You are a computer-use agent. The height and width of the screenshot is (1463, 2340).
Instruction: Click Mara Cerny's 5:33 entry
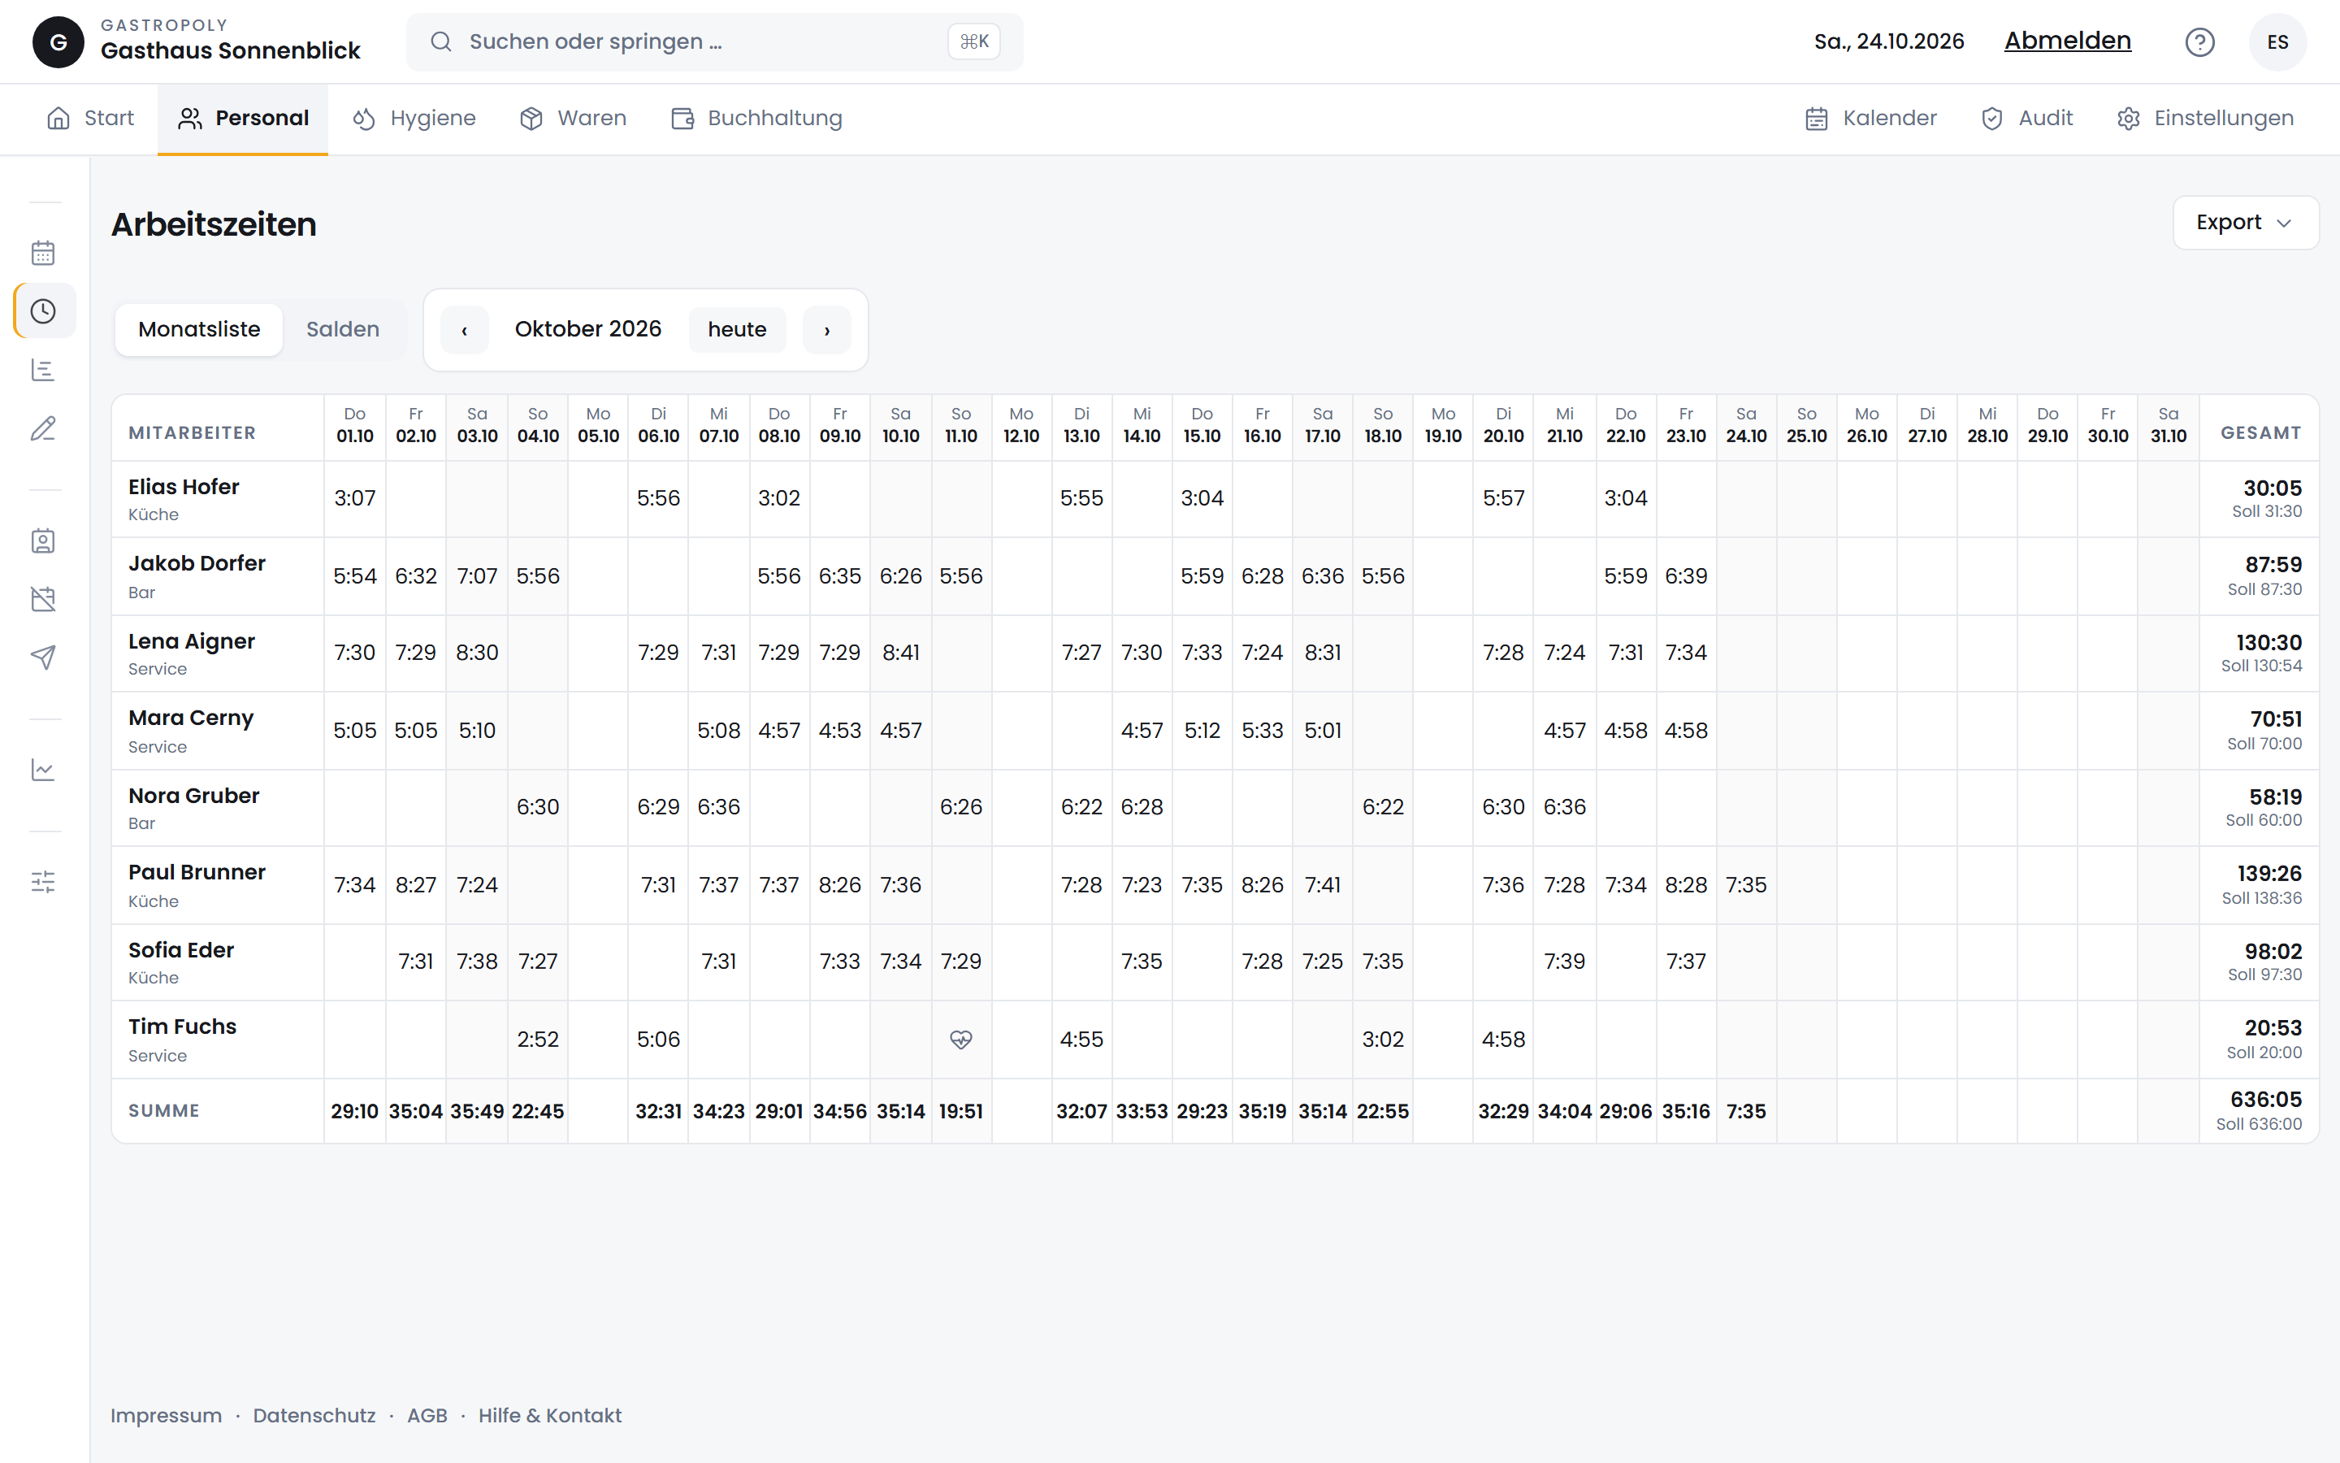(1263, 731)
